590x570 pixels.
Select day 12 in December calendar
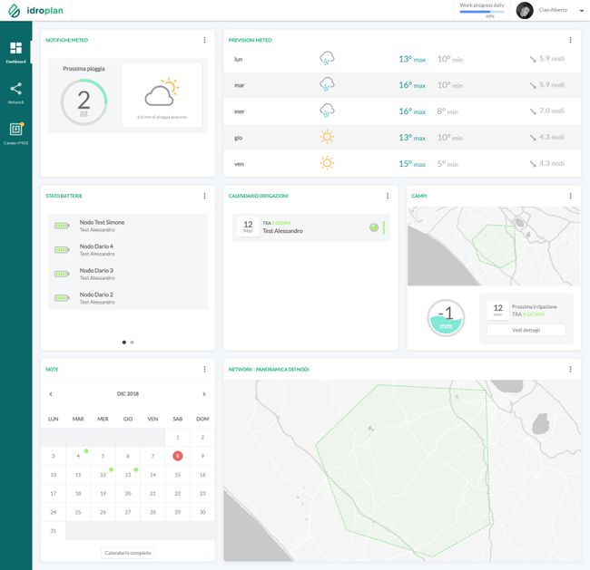[103, 475]
